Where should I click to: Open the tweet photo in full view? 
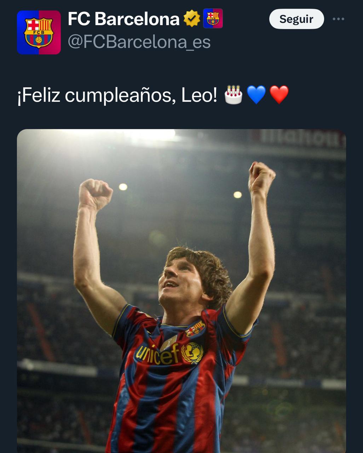pyautogui.click(x=181, y=291)
